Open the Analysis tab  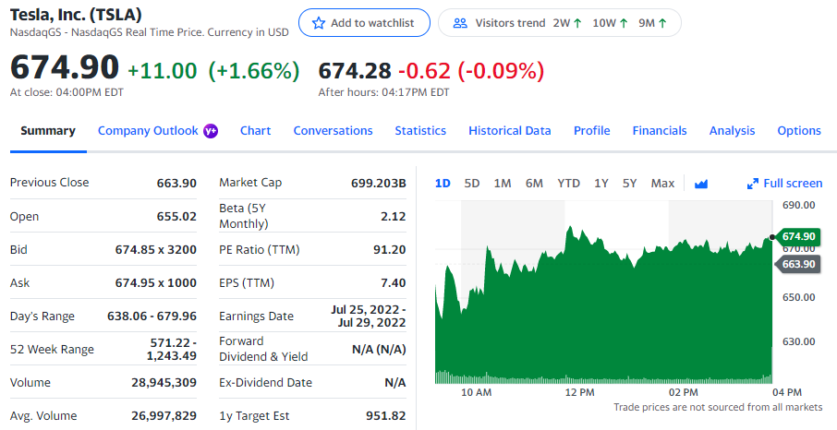click(732, 131)
